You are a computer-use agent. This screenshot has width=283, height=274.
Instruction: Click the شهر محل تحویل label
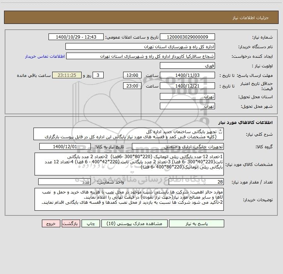(257, 106)
